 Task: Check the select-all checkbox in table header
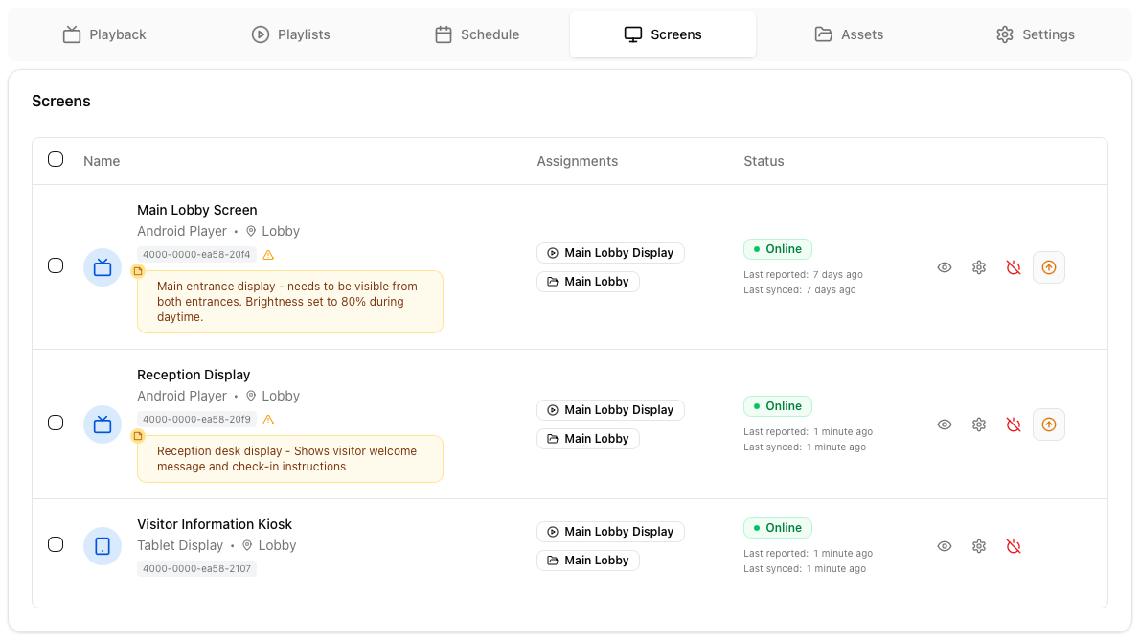(56, 159)
